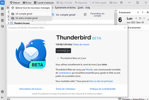This screenshot has height=100, width=149.
Task: Click the Relever toolbar button
Action: click(15, 3)
